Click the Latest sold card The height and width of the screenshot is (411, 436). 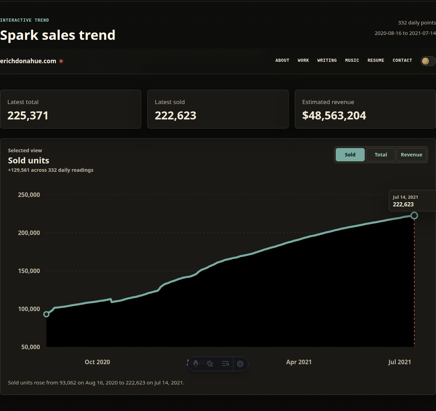[x=218, y=109]
